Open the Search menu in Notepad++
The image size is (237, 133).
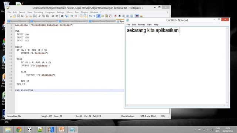[22, 12]
